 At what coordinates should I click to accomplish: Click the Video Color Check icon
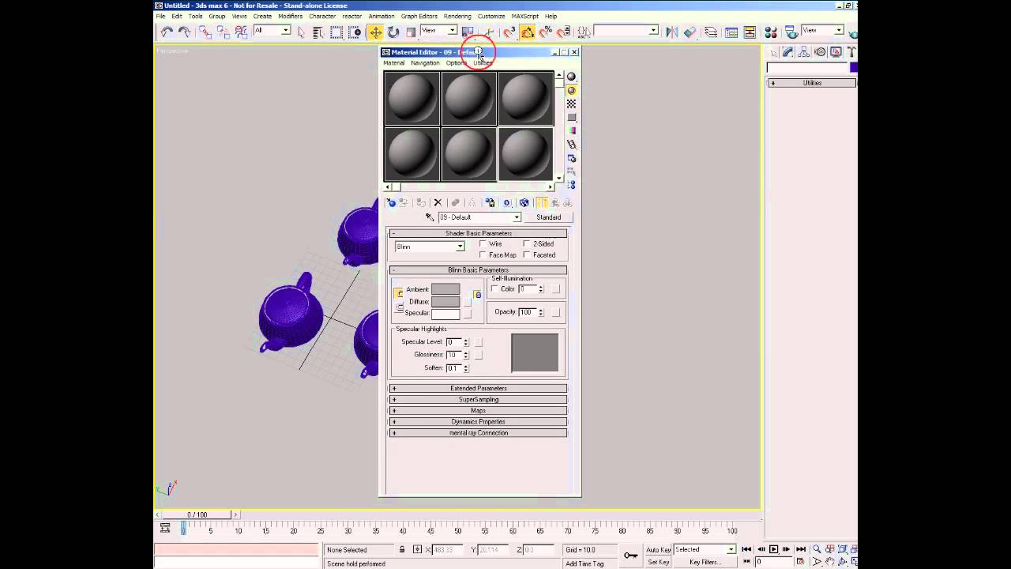571,130
